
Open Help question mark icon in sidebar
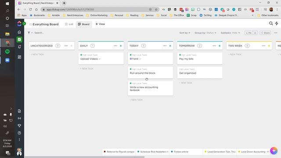(x=19, y=133)
